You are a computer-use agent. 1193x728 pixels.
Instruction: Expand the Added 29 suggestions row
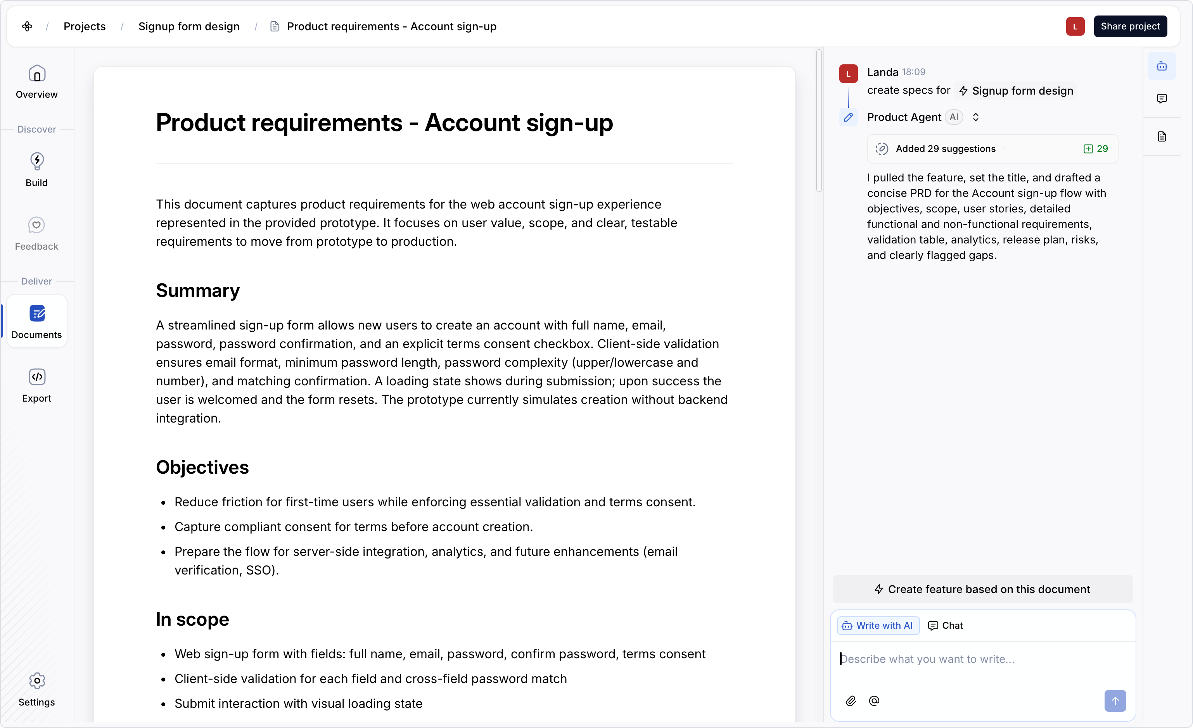[945, 148]
